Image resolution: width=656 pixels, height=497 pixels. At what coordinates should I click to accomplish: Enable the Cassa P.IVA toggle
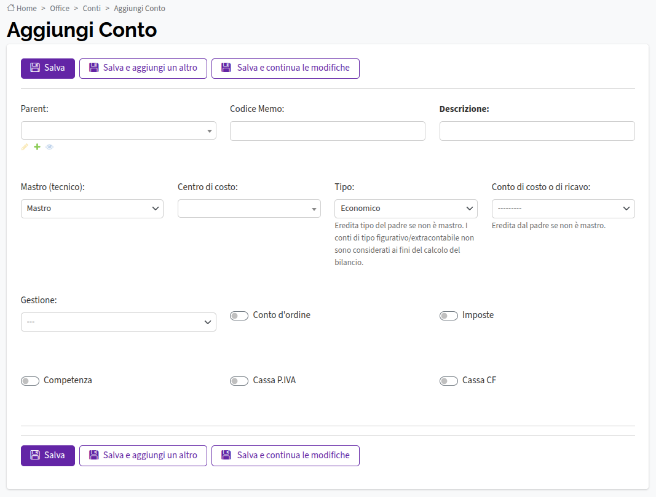click(239, 381)
